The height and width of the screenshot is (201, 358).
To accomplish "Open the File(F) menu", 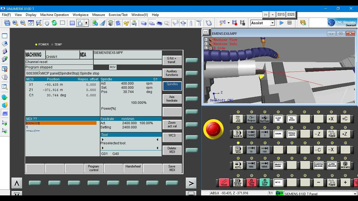I will [6, 15].
